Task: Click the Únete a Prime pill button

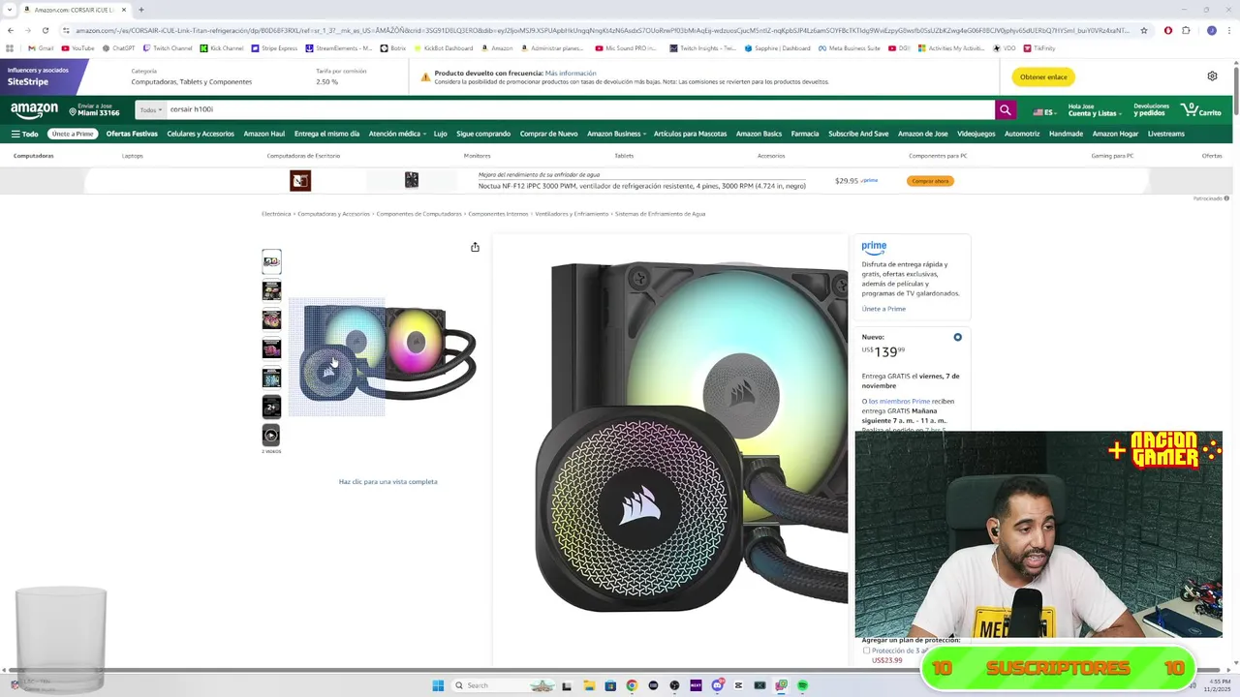Action: (x=73, y=134)
